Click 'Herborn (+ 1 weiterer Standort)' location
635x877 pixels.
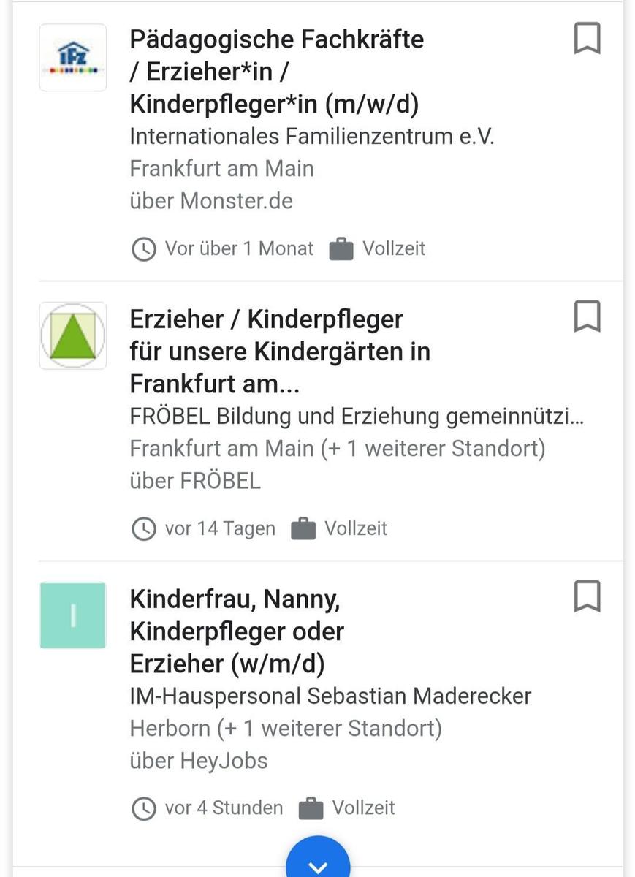point(286,728)
